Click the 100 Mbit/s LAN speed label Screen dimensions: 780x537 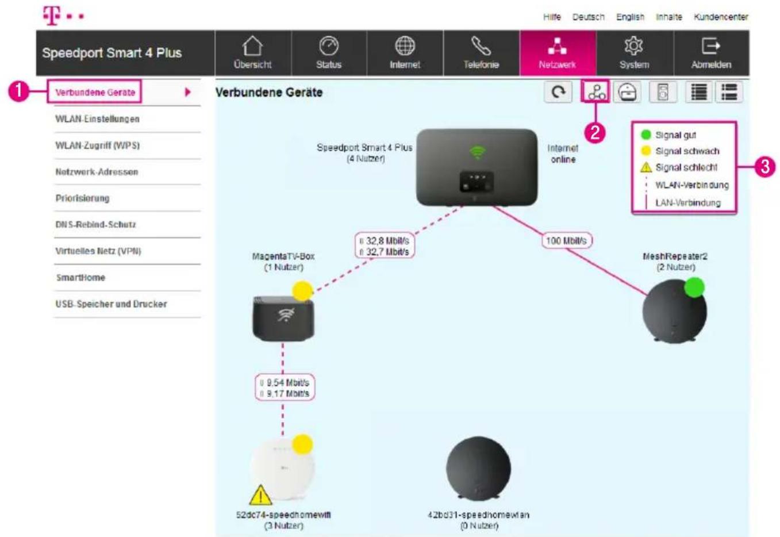pos(566,240)
